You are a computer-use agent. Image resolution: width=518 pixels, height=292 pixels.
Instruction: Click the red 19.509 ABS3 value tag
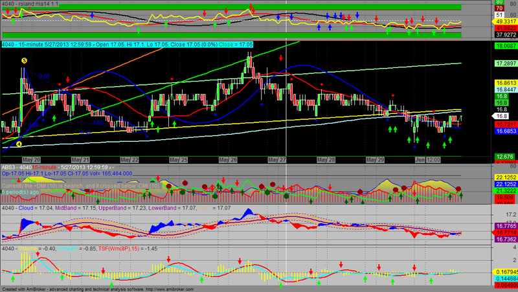(504, 197)
